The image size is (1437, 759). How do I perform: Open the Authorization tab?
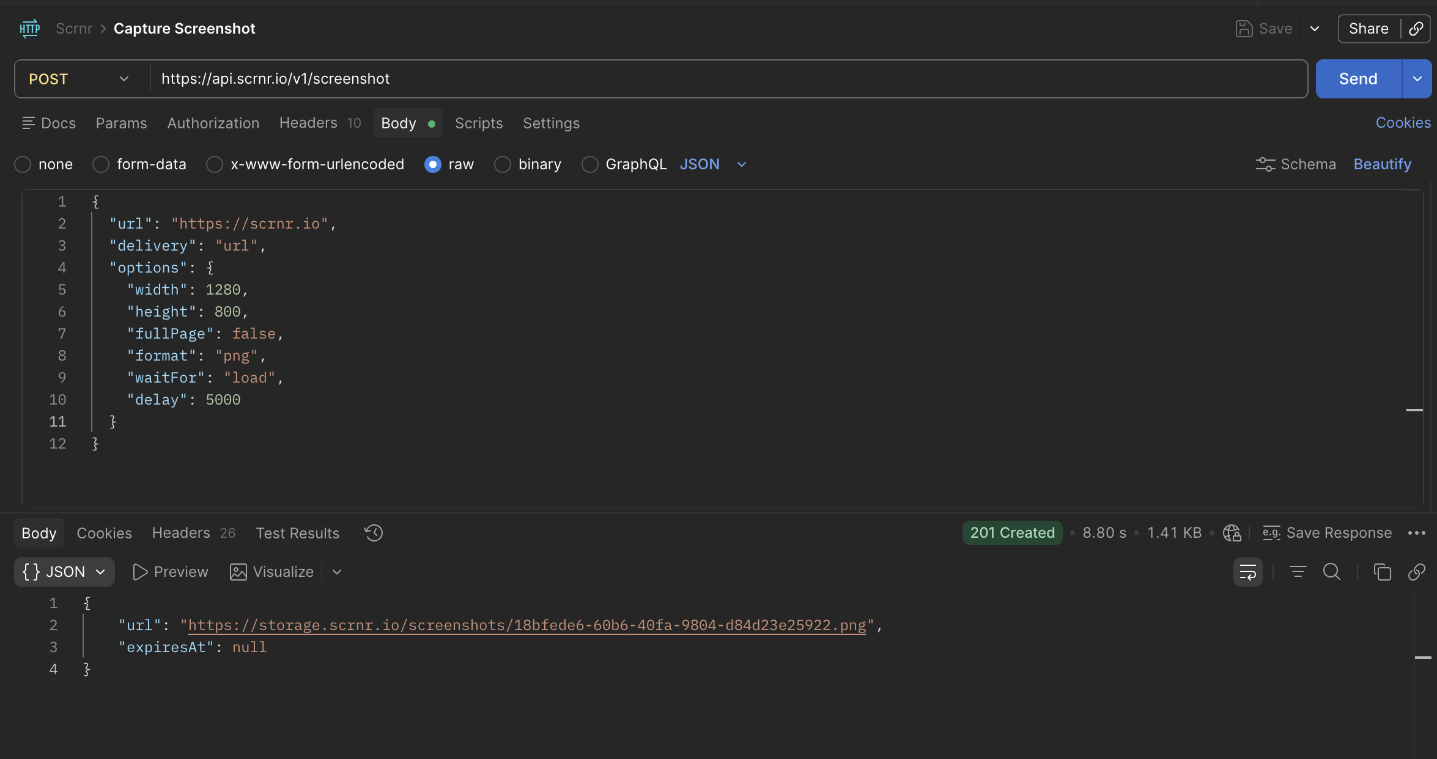pos(213,123)
